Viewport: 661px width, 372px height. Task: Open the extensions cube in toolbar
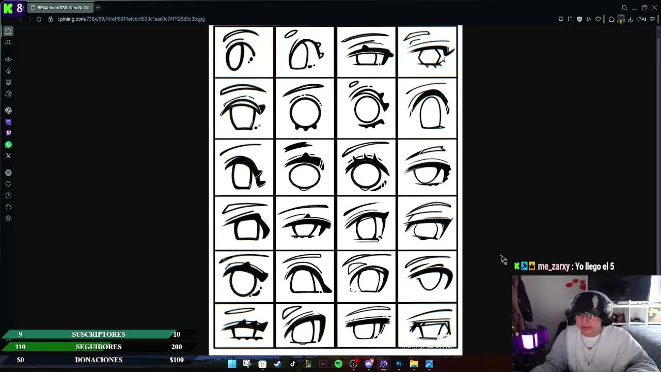[611, 19]
